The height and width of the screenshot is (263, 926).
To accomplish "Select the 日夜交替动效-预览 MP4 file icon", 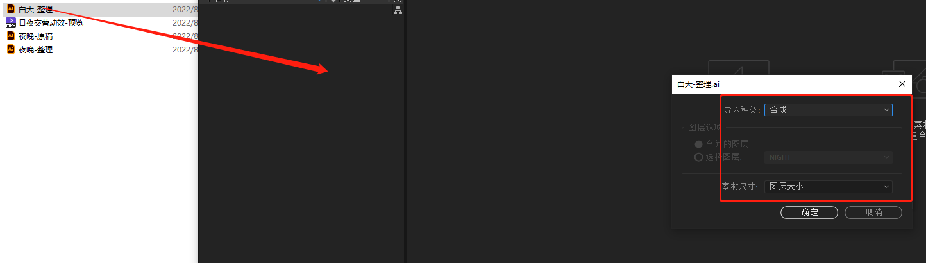I will 10,22.
